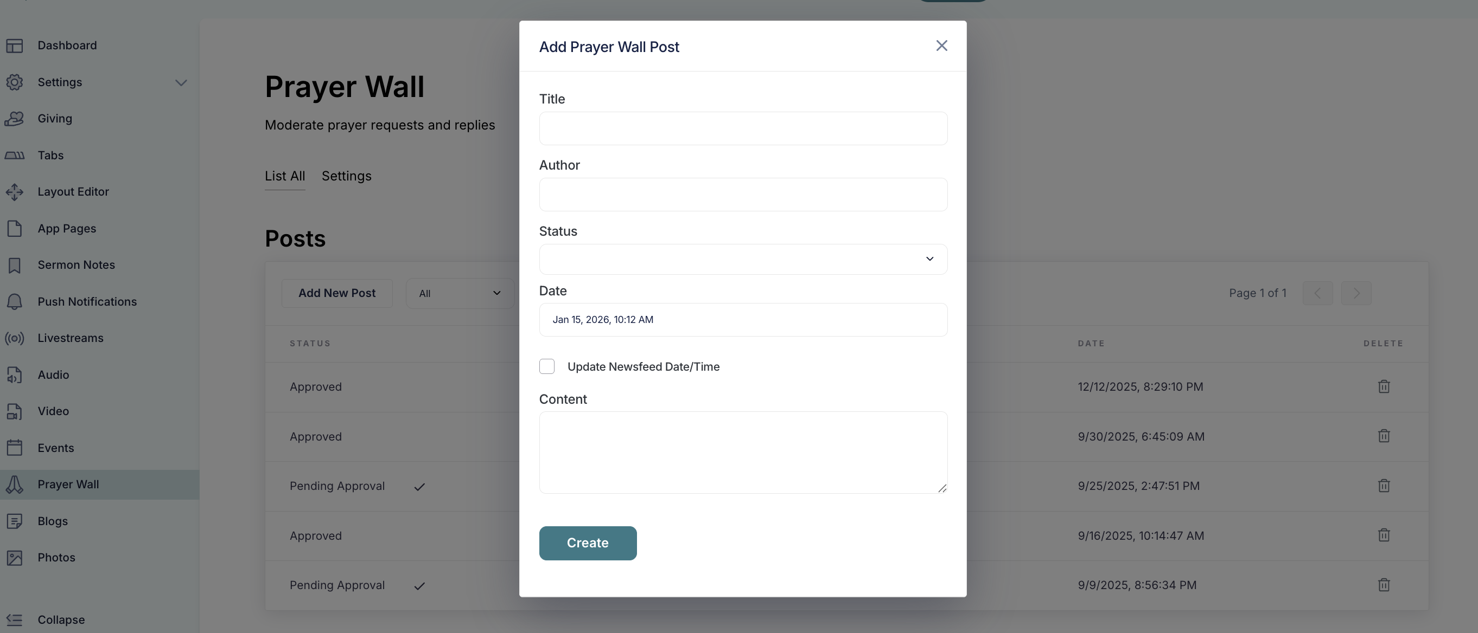
Task: Go to previous page of posts
Action: click(x=1317, y=293)
